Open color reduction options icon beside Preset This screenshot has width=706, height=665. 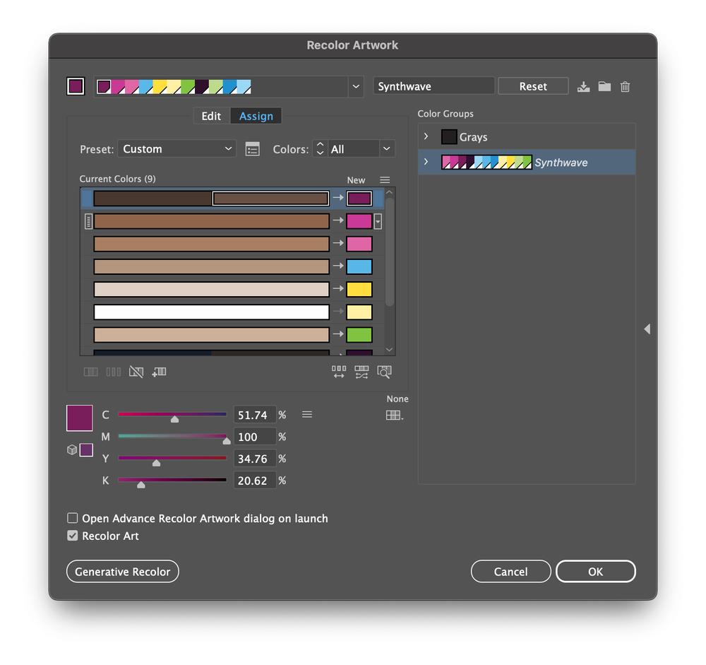tap(252, 149)
